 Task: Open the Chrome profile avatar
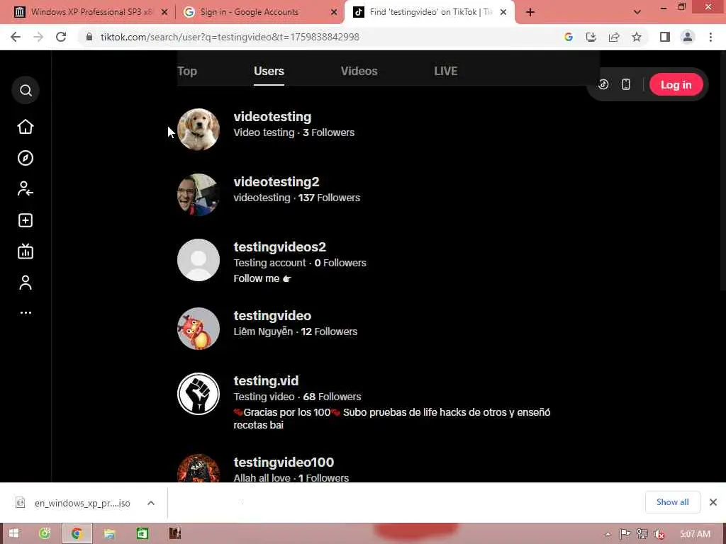688,37
